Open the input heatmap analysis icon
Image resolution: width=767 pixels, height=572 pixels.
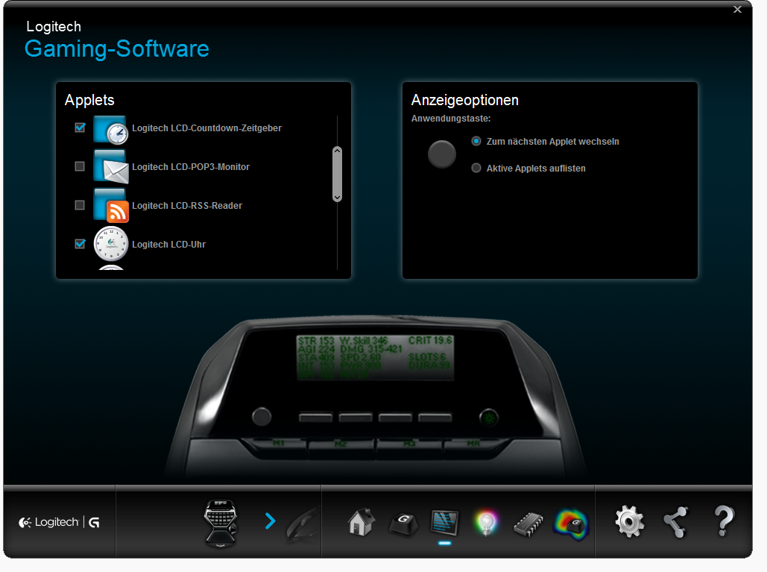coord(571,524)
